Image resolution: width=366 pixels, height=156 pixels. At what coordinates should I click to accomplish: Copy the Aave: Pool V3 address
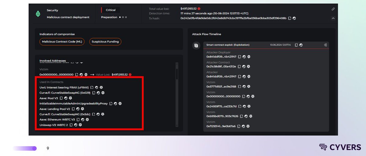(61, 98)
